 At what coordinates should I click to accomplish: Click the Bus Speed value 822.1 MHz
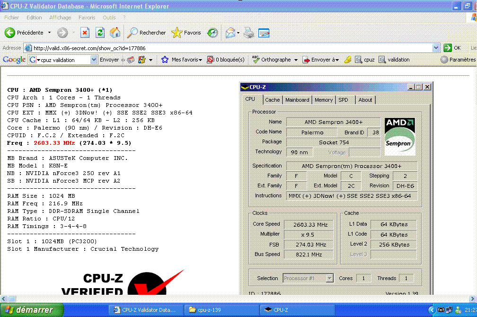point(309,255)
